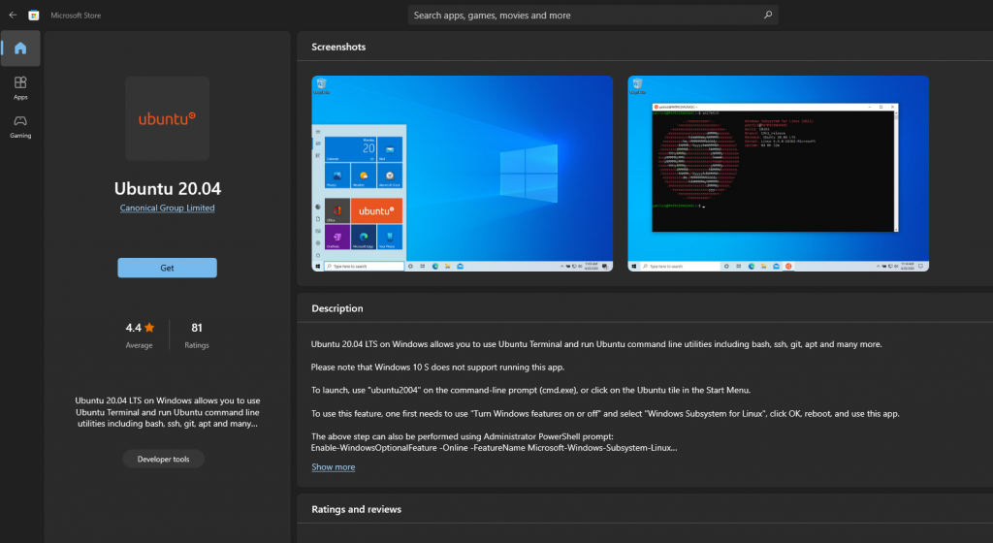Click the Microsoft Store window title
This screenshot has height=543, width=993.
click(x=76, y=16)
